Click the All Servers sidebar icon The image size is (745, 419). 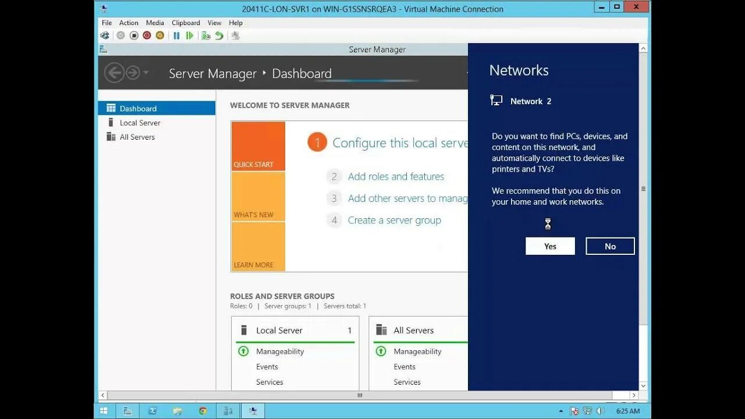click(111, 137)
